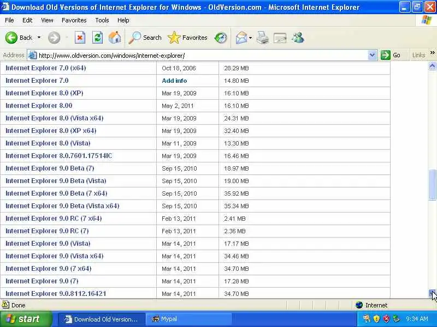This screenshot has width=437, height=327.
Task: Open the Back history dropdown arrow
Action: tap(39, 38)
